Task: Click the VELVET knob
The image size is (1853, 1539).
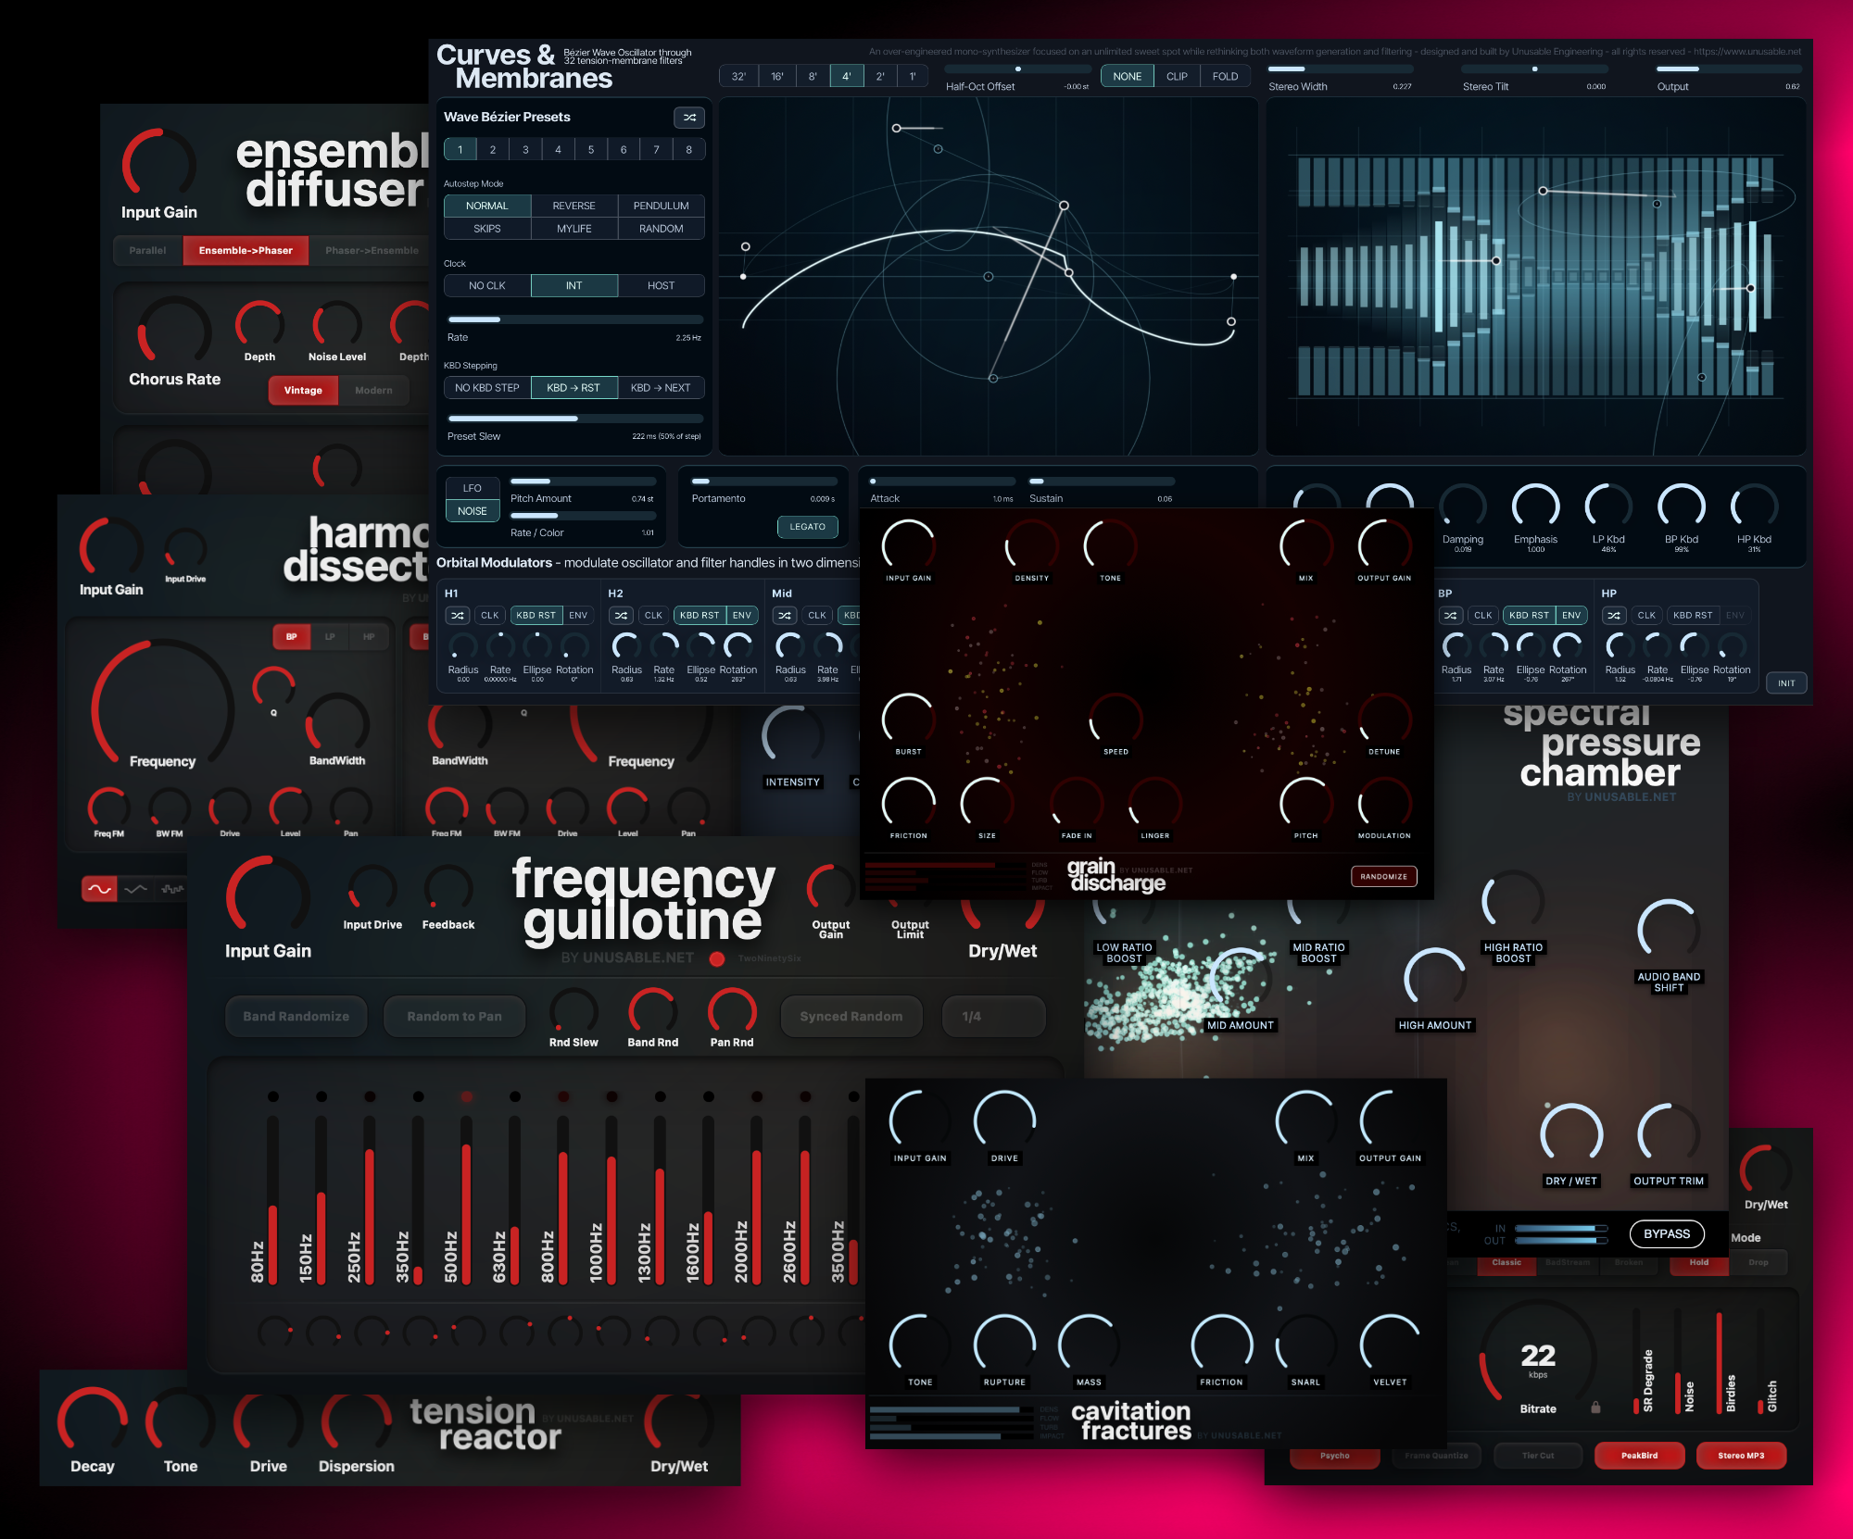Action: point(1390,1345)
